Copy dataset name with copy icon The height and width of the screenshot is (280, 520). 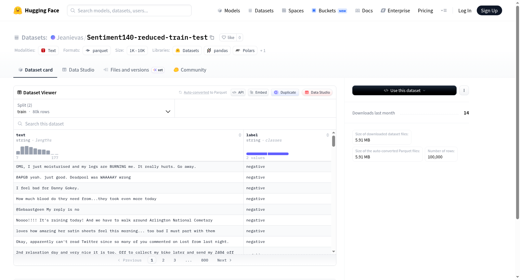(x=212, y=37)
